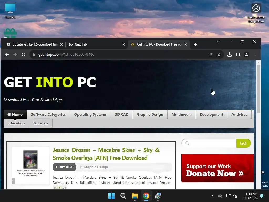Image resolution: width=269 pixels, height=202 pixels.
Task: Open the Multimedia menu
Action: (x=182, y=114)
